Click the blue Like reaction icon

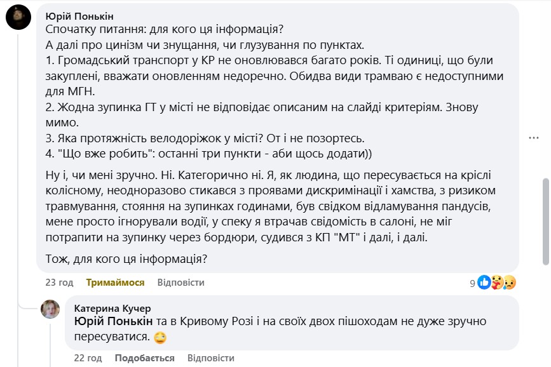(x=484, y=283)
